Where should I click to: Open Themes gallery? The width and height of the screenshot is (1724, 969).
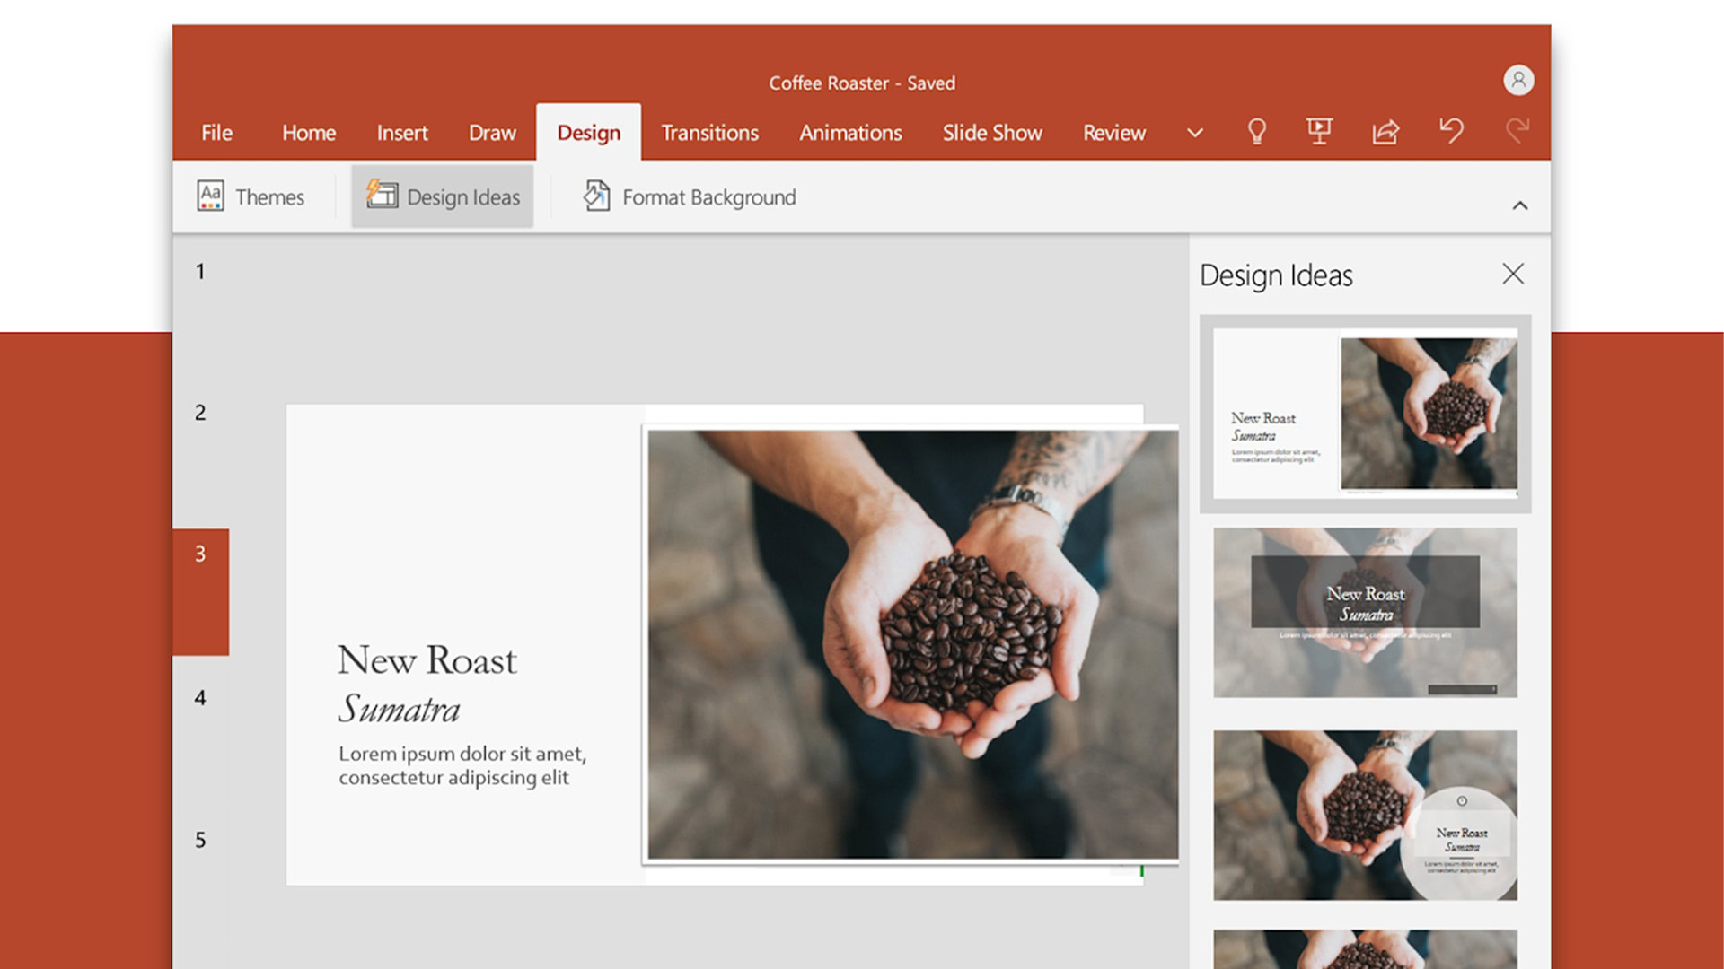pyautogui.click(x=251, y=196)
